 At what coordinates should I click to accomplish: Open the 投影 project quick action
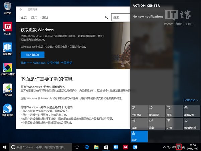pos(157,124)
